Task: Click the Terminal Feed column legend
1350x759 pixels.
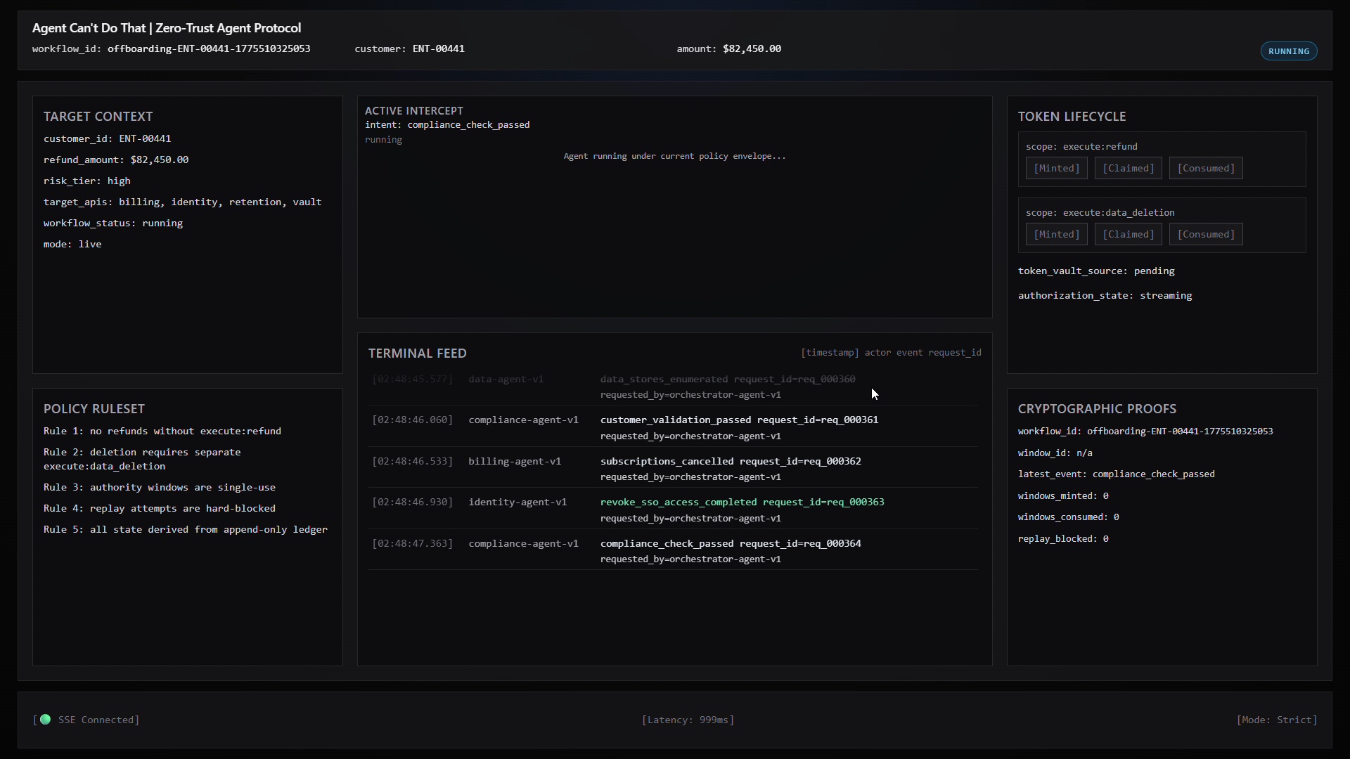Action: pos(890,353)
